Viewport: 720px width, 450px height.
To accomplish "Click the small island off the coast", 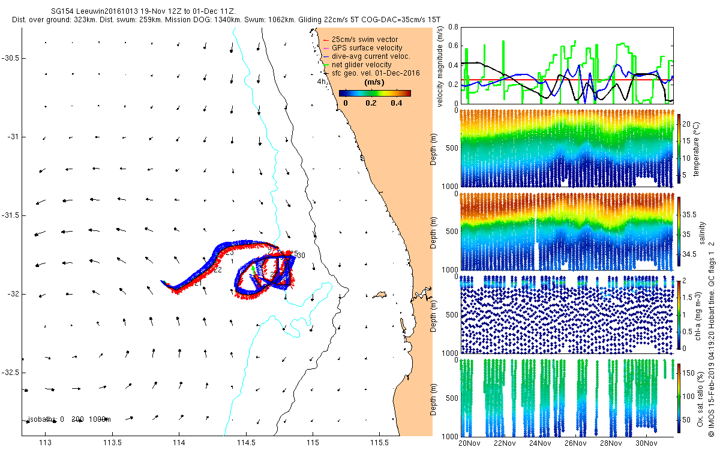I will pos(379,295).
